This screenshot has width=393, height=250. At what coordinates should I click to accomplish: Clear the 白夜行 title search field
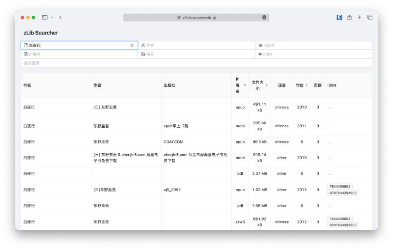132,45
